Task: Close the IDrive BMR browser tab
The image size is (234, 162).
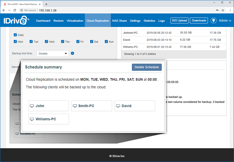Action: click(40, 4)
